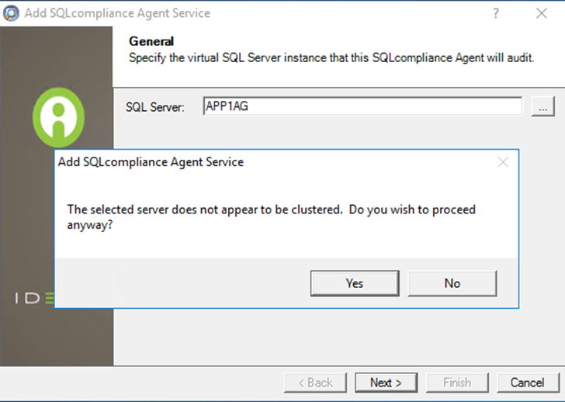This screenshot has height=402, width=565.
Task: Click the main wizard window title text
Action: click(118, 13)
